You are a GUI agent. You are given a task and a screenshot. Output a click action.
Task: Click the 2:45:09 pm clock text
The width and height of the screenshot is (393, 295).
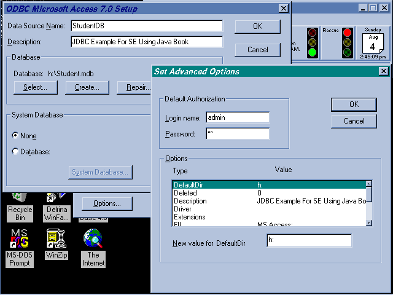pos(373,57)
